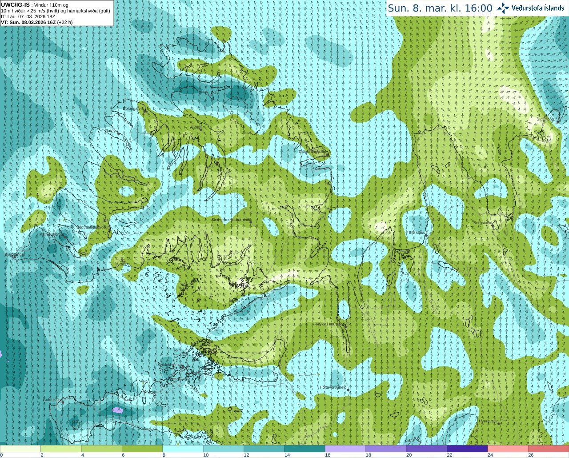Click the Gjögurflugvöllur station label
Screen dimensions: 569x458
(313, 152)
